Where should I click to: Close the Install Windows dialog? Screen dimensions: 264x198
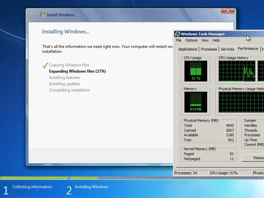[228, 11]
